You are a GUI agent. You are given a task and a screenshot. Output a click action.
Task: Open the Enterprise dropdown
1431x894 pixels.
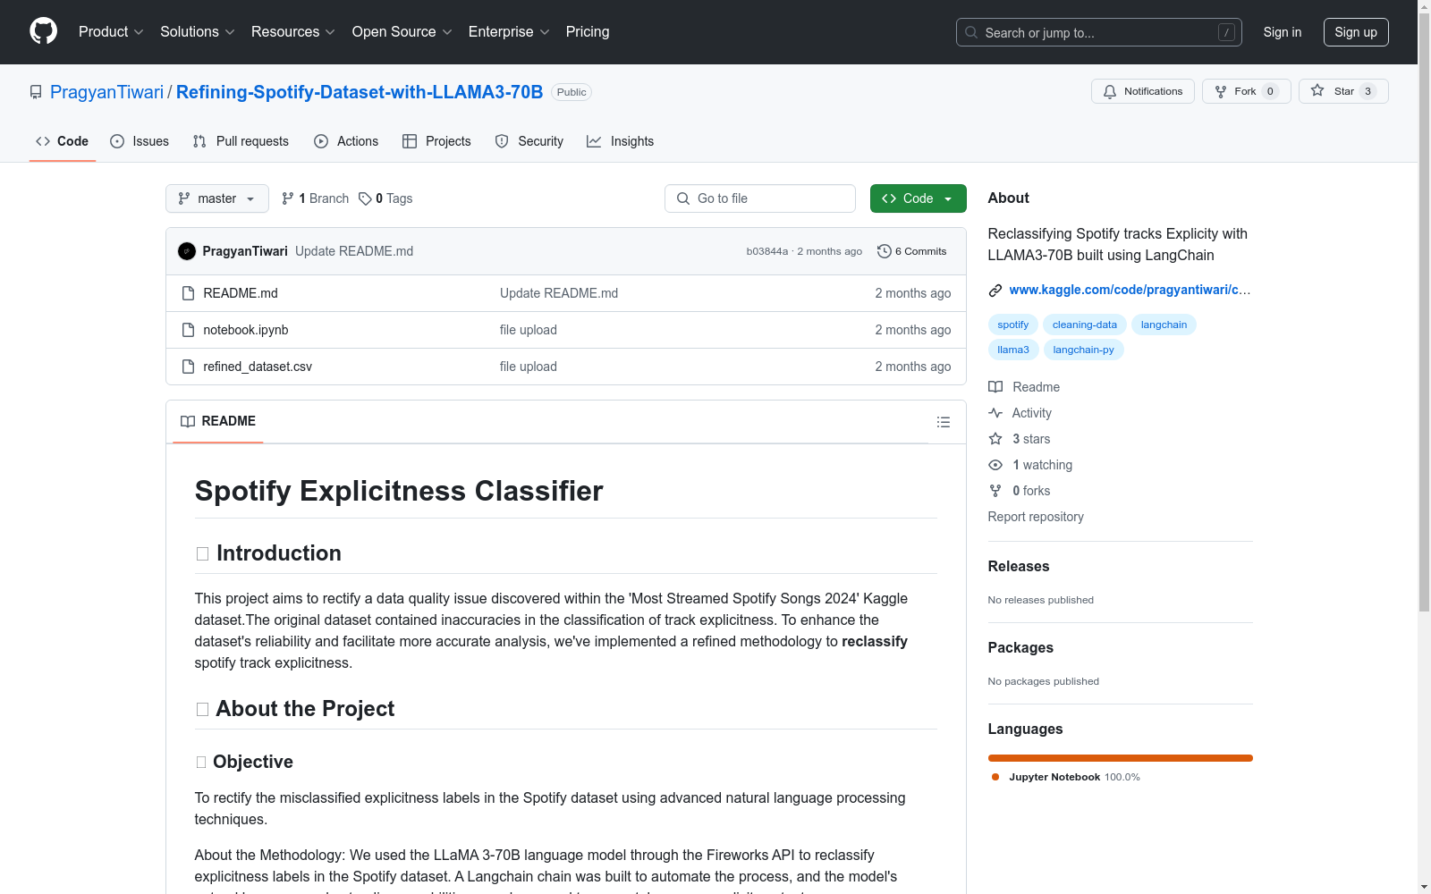(x=509, y=32)
